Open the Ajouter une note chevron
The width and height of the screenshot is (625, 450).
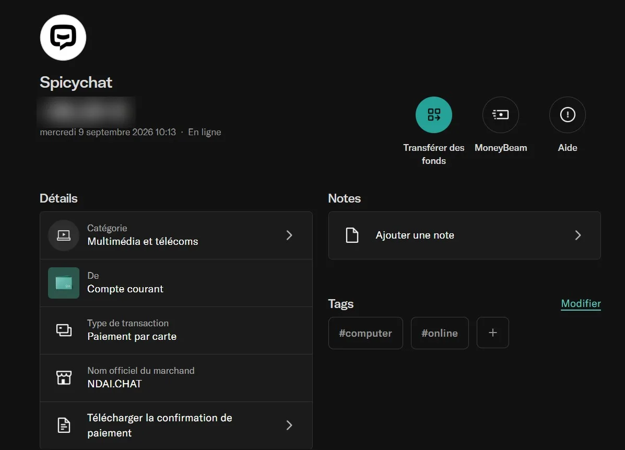click(578, 235)
